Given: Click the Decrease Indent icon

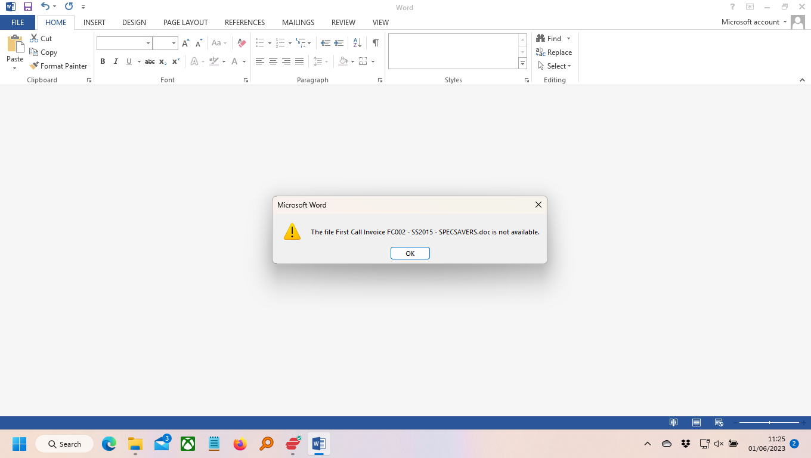Looking at the screenshot, I should coord(326,43).
